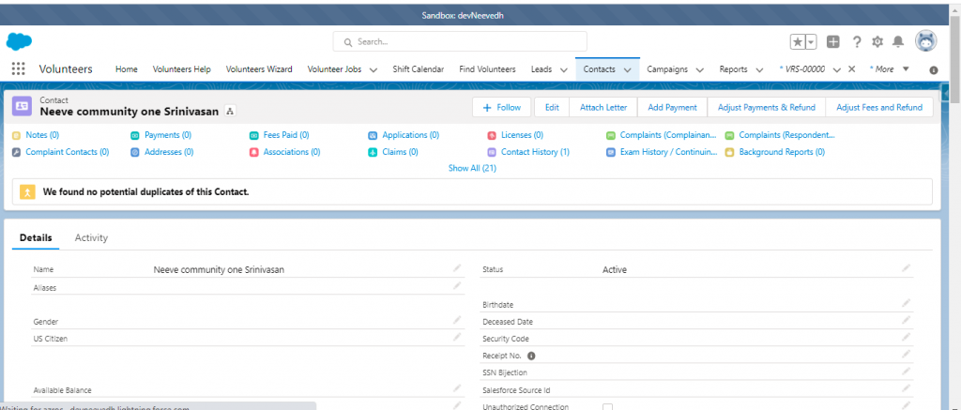Screen dimensions: 961x410
Task: Expand the VRS-00000 tab dropdown chevron
Action: tap(837, 69)
